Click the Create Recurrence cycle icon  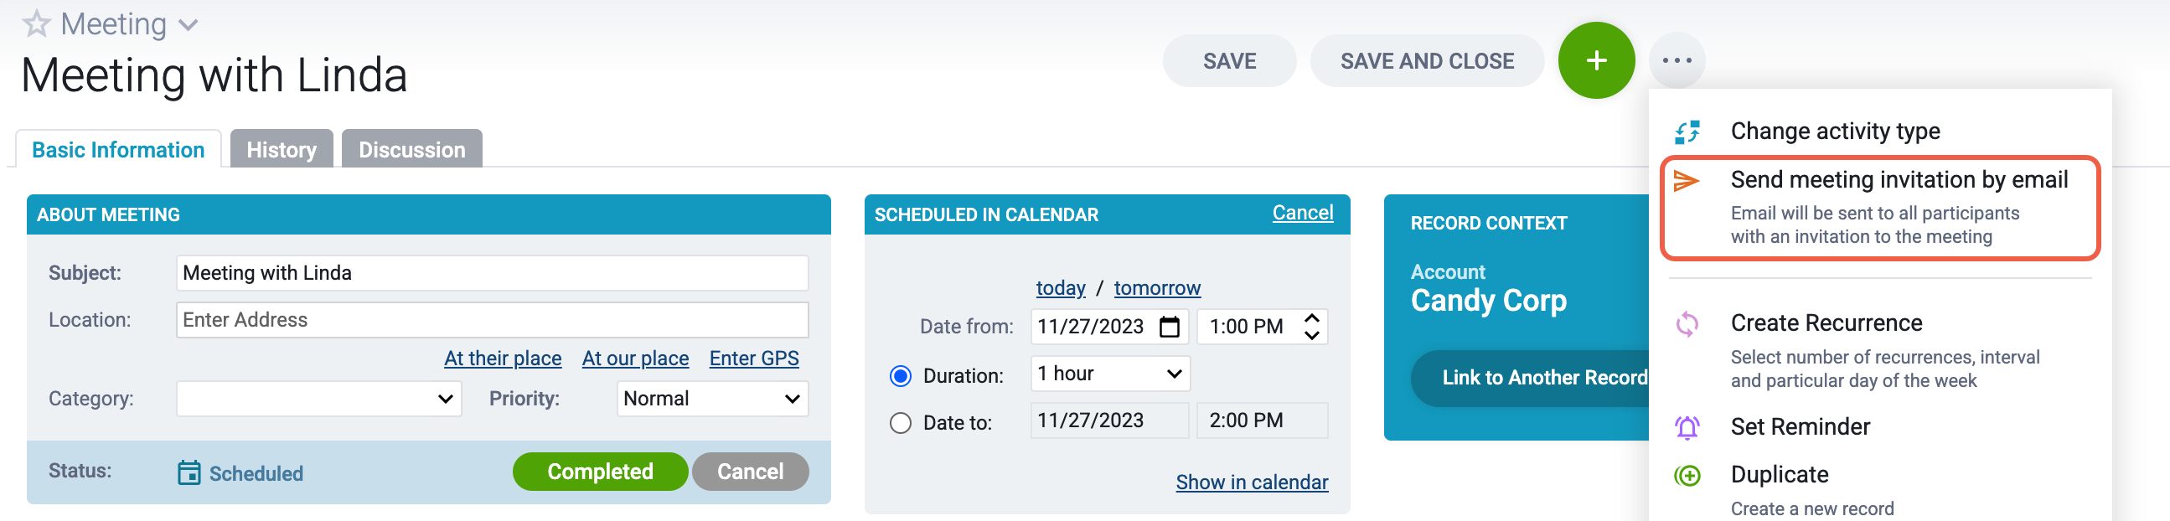tap(1687, 324)
